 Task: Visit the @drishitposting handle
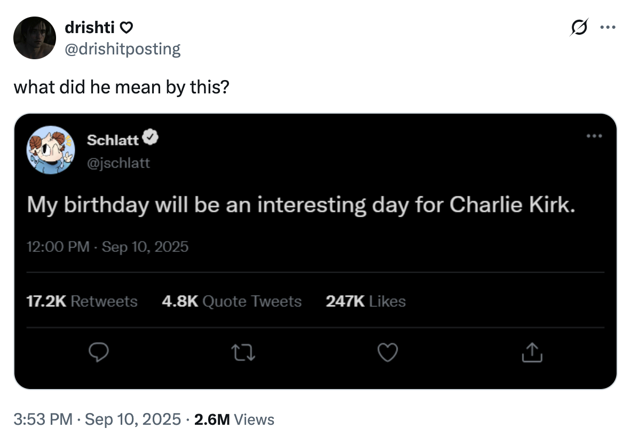tap(122, 49)
